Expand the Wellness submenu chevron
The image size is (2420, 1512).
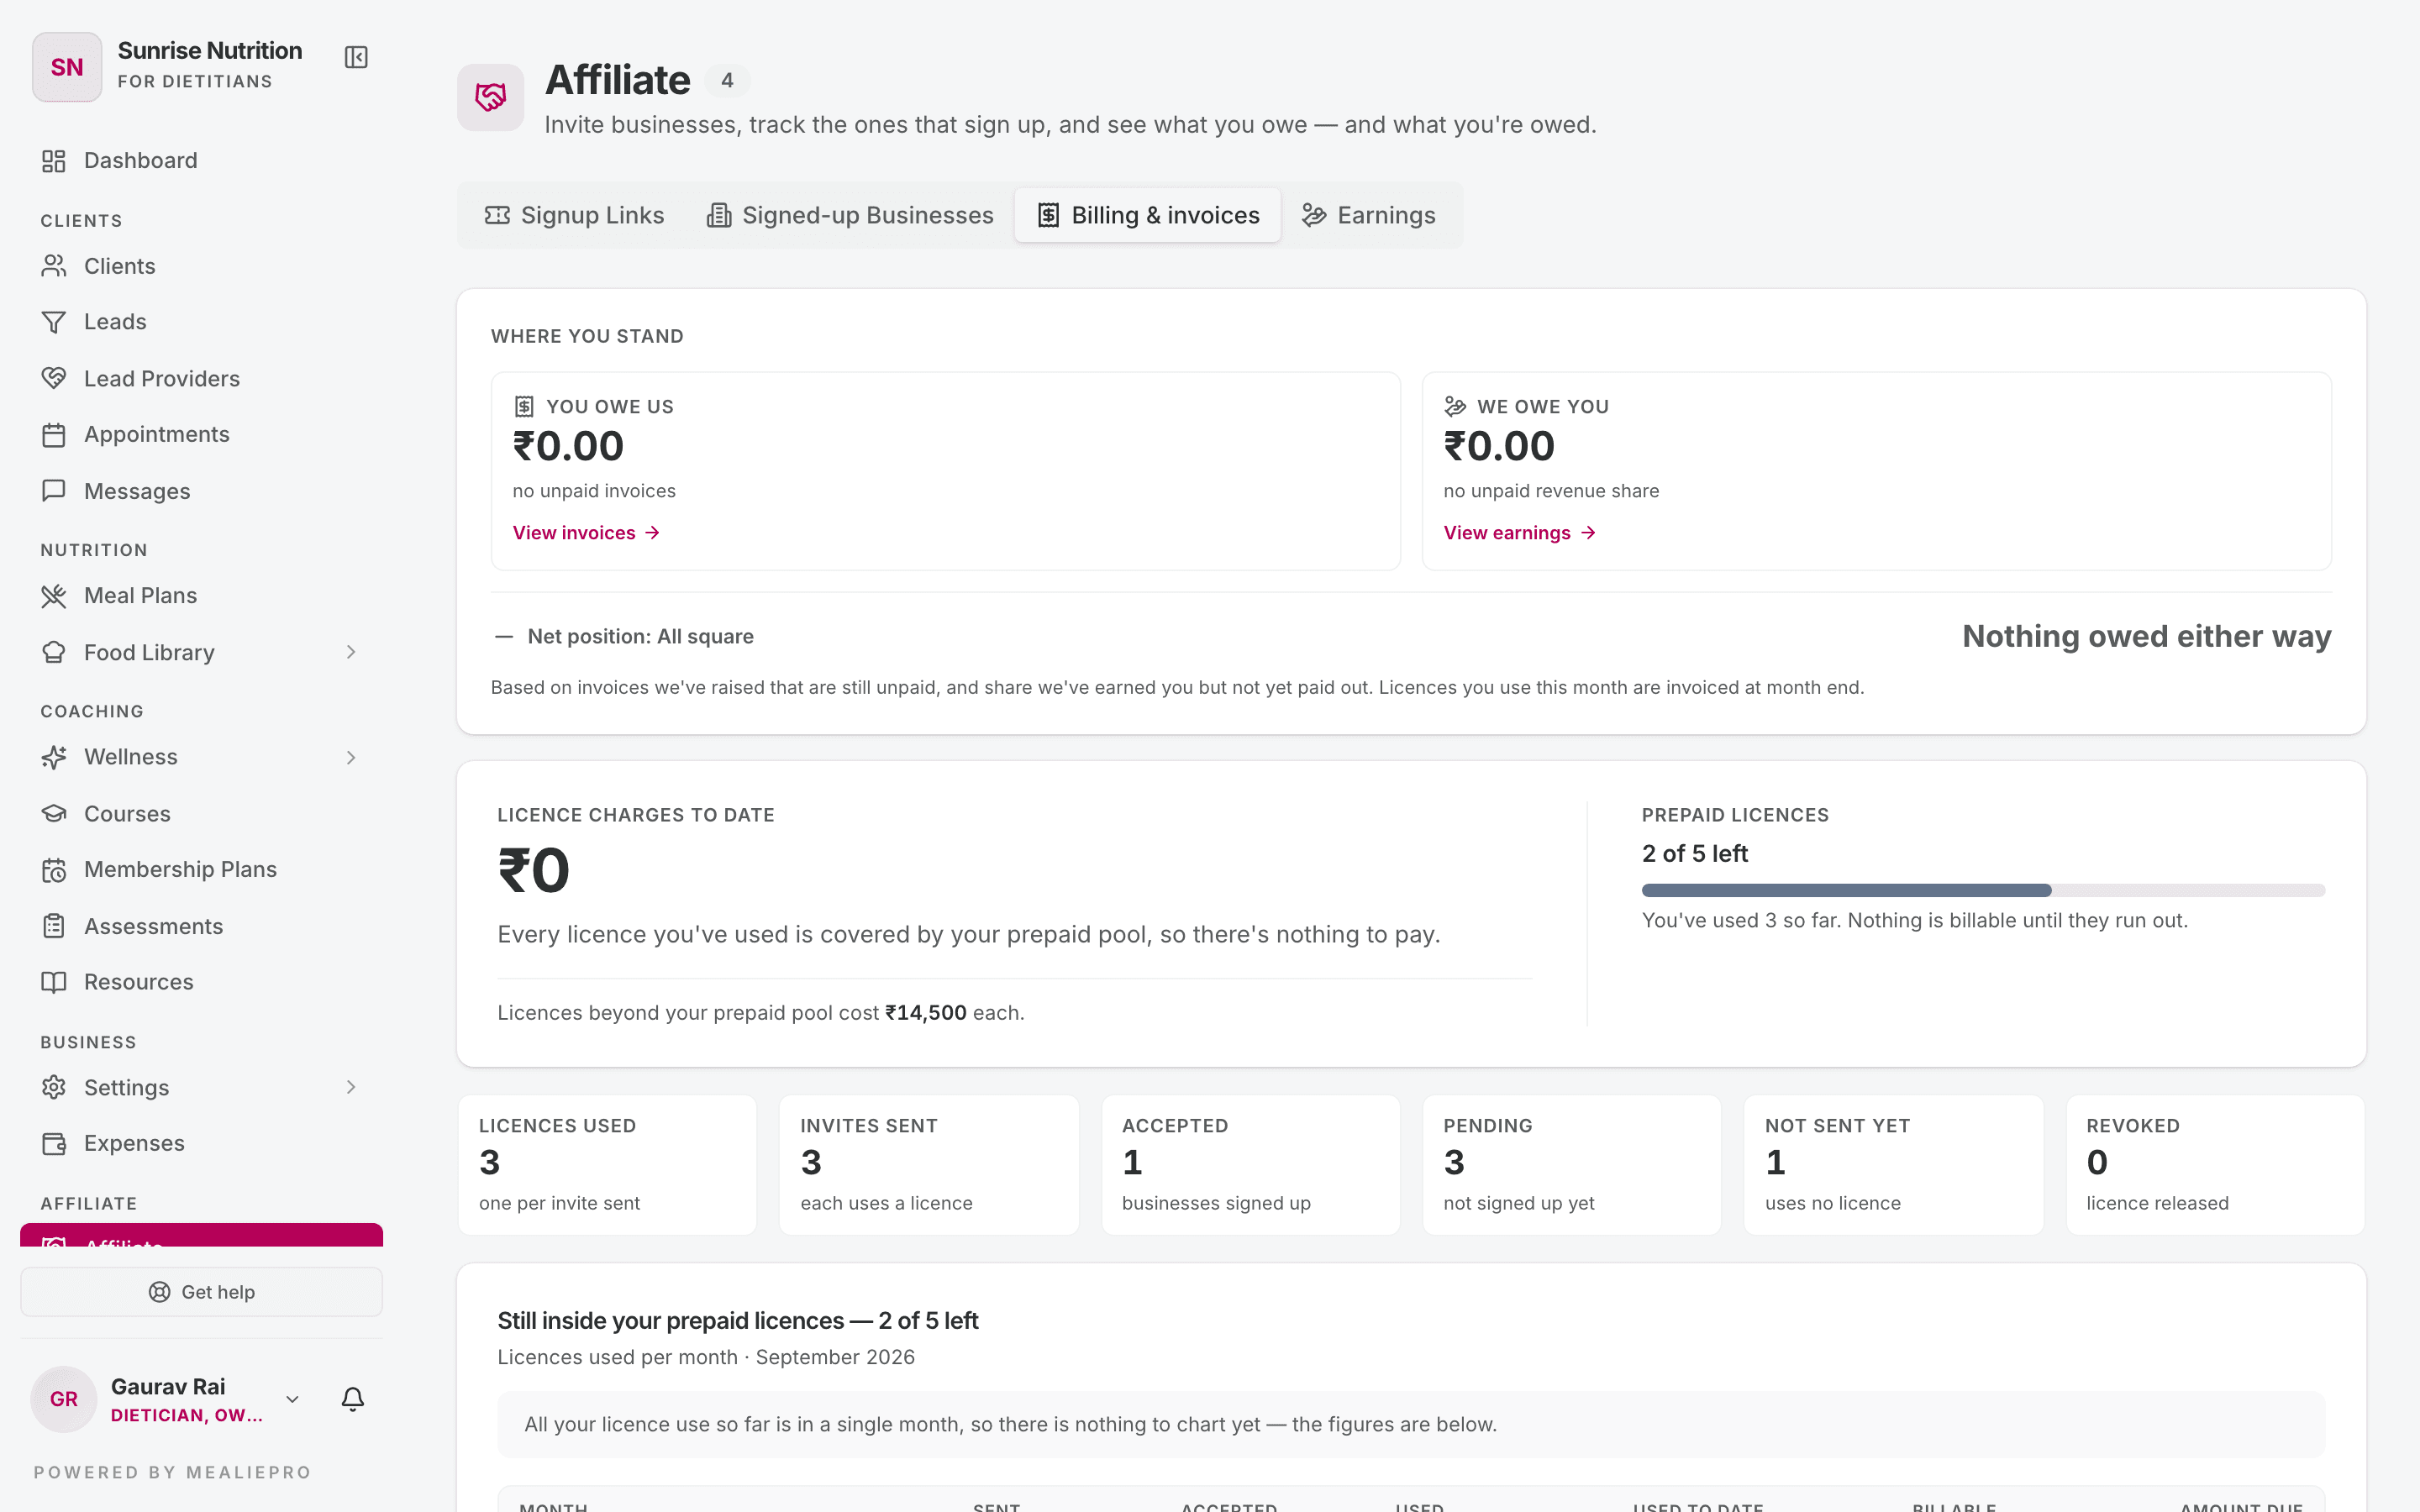pyautogui.click(x=351, y=757)
